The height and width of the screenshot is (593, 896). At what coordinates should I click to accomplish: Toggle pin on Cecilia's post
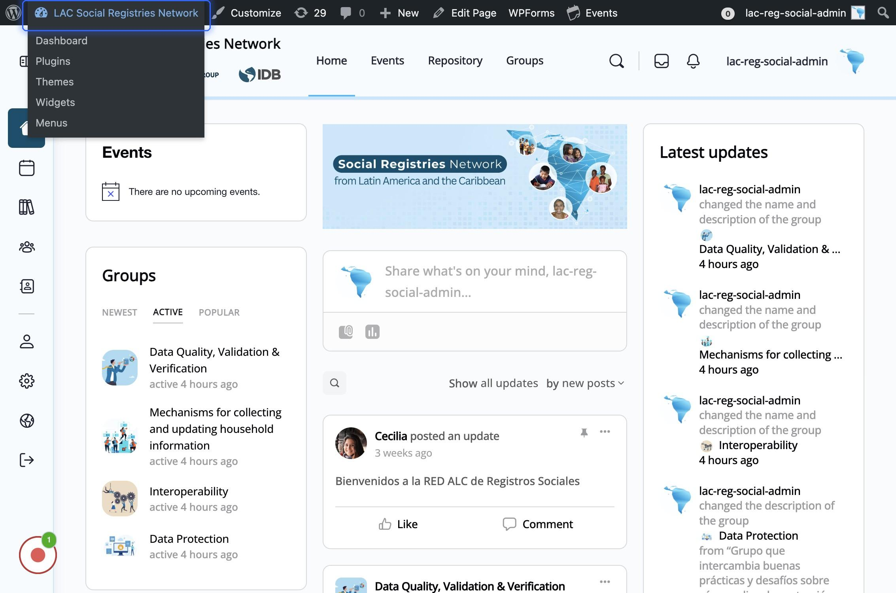tap(584, 432)
